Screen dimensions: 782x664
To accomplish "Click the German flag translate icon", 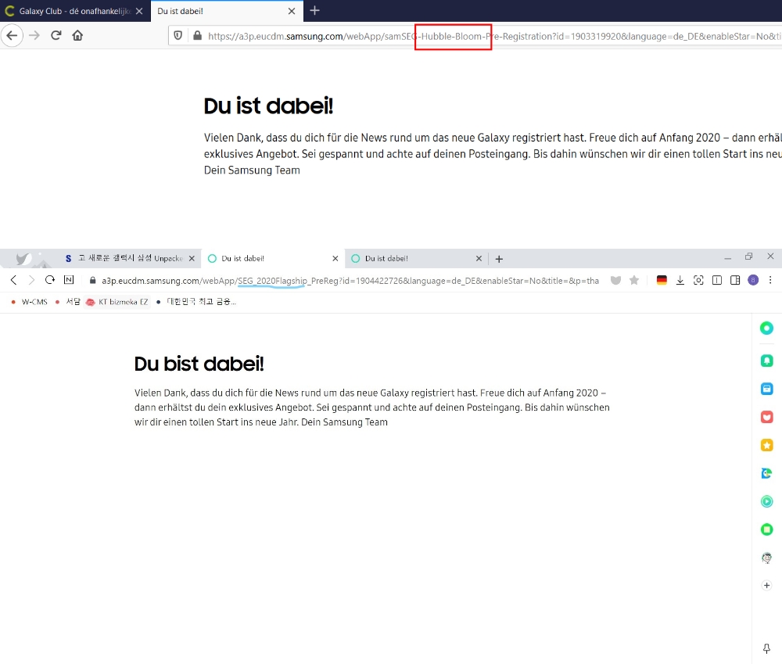I will pos(662,280).
